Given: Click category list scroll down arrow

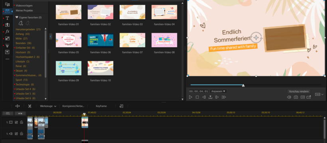Looking at the screenshot, I should 46,99.
